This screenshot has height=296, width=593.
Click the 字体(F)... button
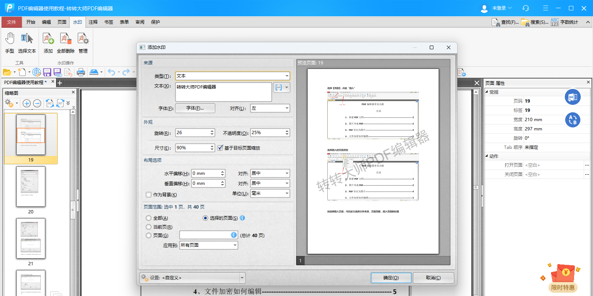click(195, 108)
